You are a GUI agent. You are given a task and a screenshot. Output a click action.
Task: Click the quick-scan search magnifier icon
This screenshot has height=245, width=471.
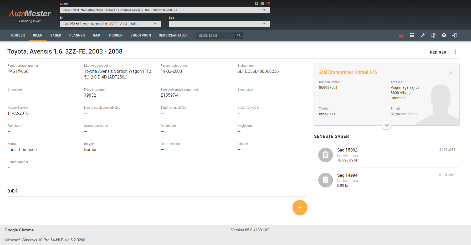click(x=239, y=35)
